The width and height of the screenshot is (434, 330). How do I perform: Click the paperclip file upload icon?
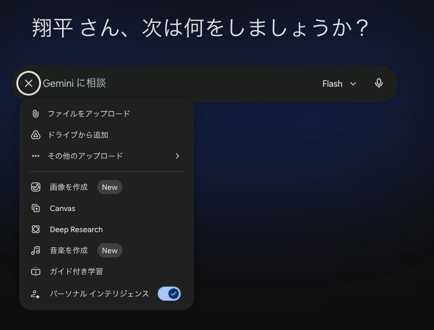click(x=35, y=114)
